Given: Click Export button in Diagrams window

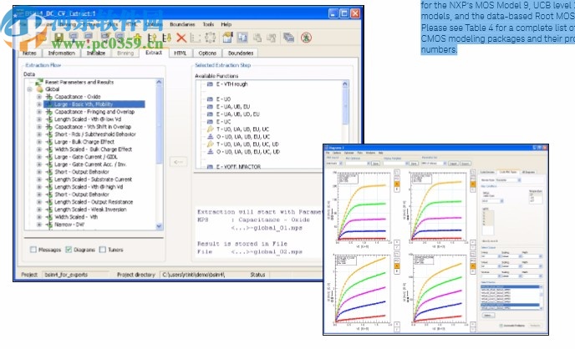Looking at the screenshot, I should coord(465,164).
